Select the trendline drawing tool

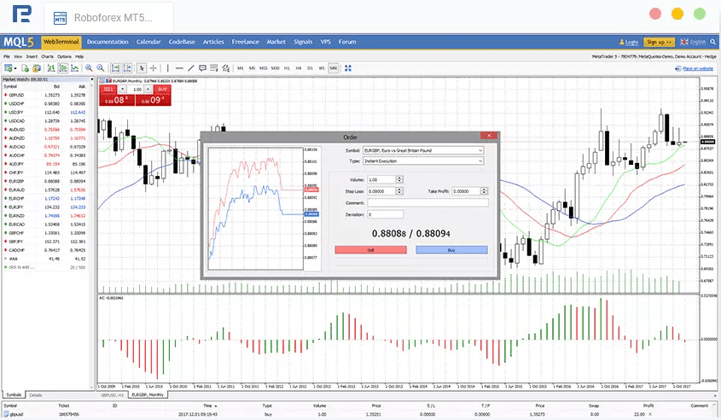pyautogui.click(x=191, y=68)
